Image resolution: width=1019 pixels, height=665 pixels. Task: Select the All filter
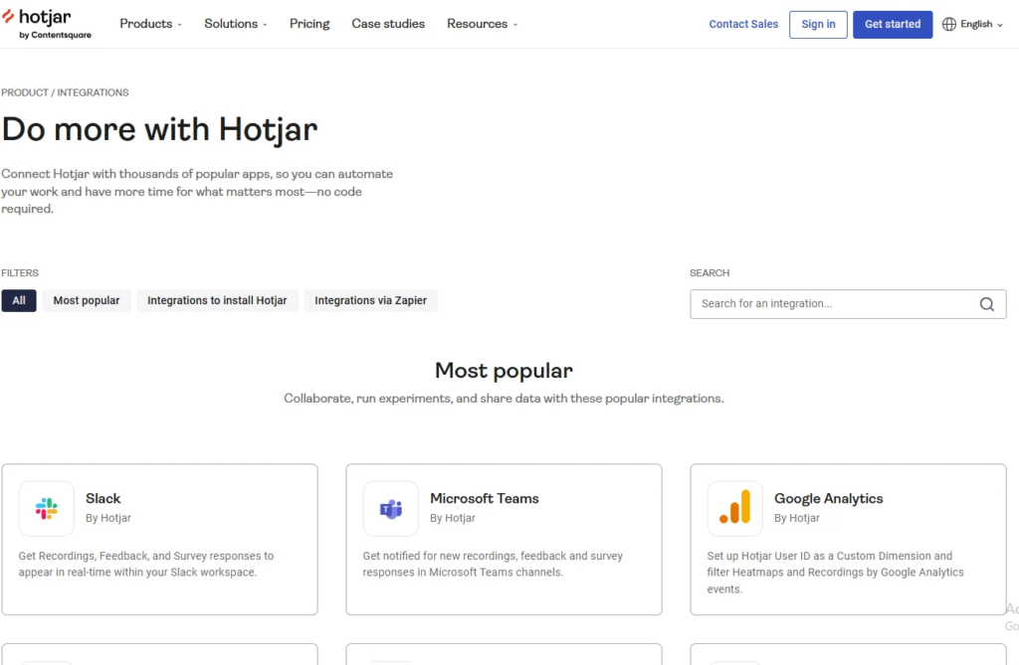click(19, 300)
